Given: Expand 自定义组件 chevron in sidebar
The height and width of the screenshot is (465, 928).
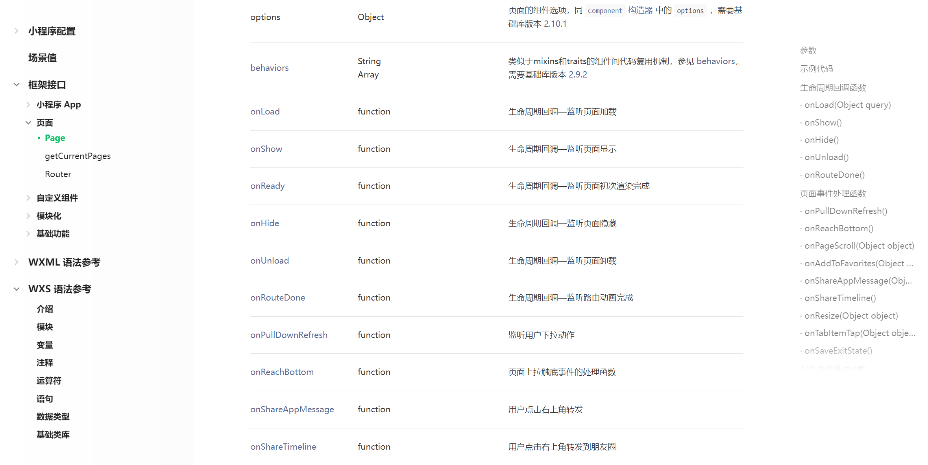Looking at the screenshot, I should click(x=28, y=198).
